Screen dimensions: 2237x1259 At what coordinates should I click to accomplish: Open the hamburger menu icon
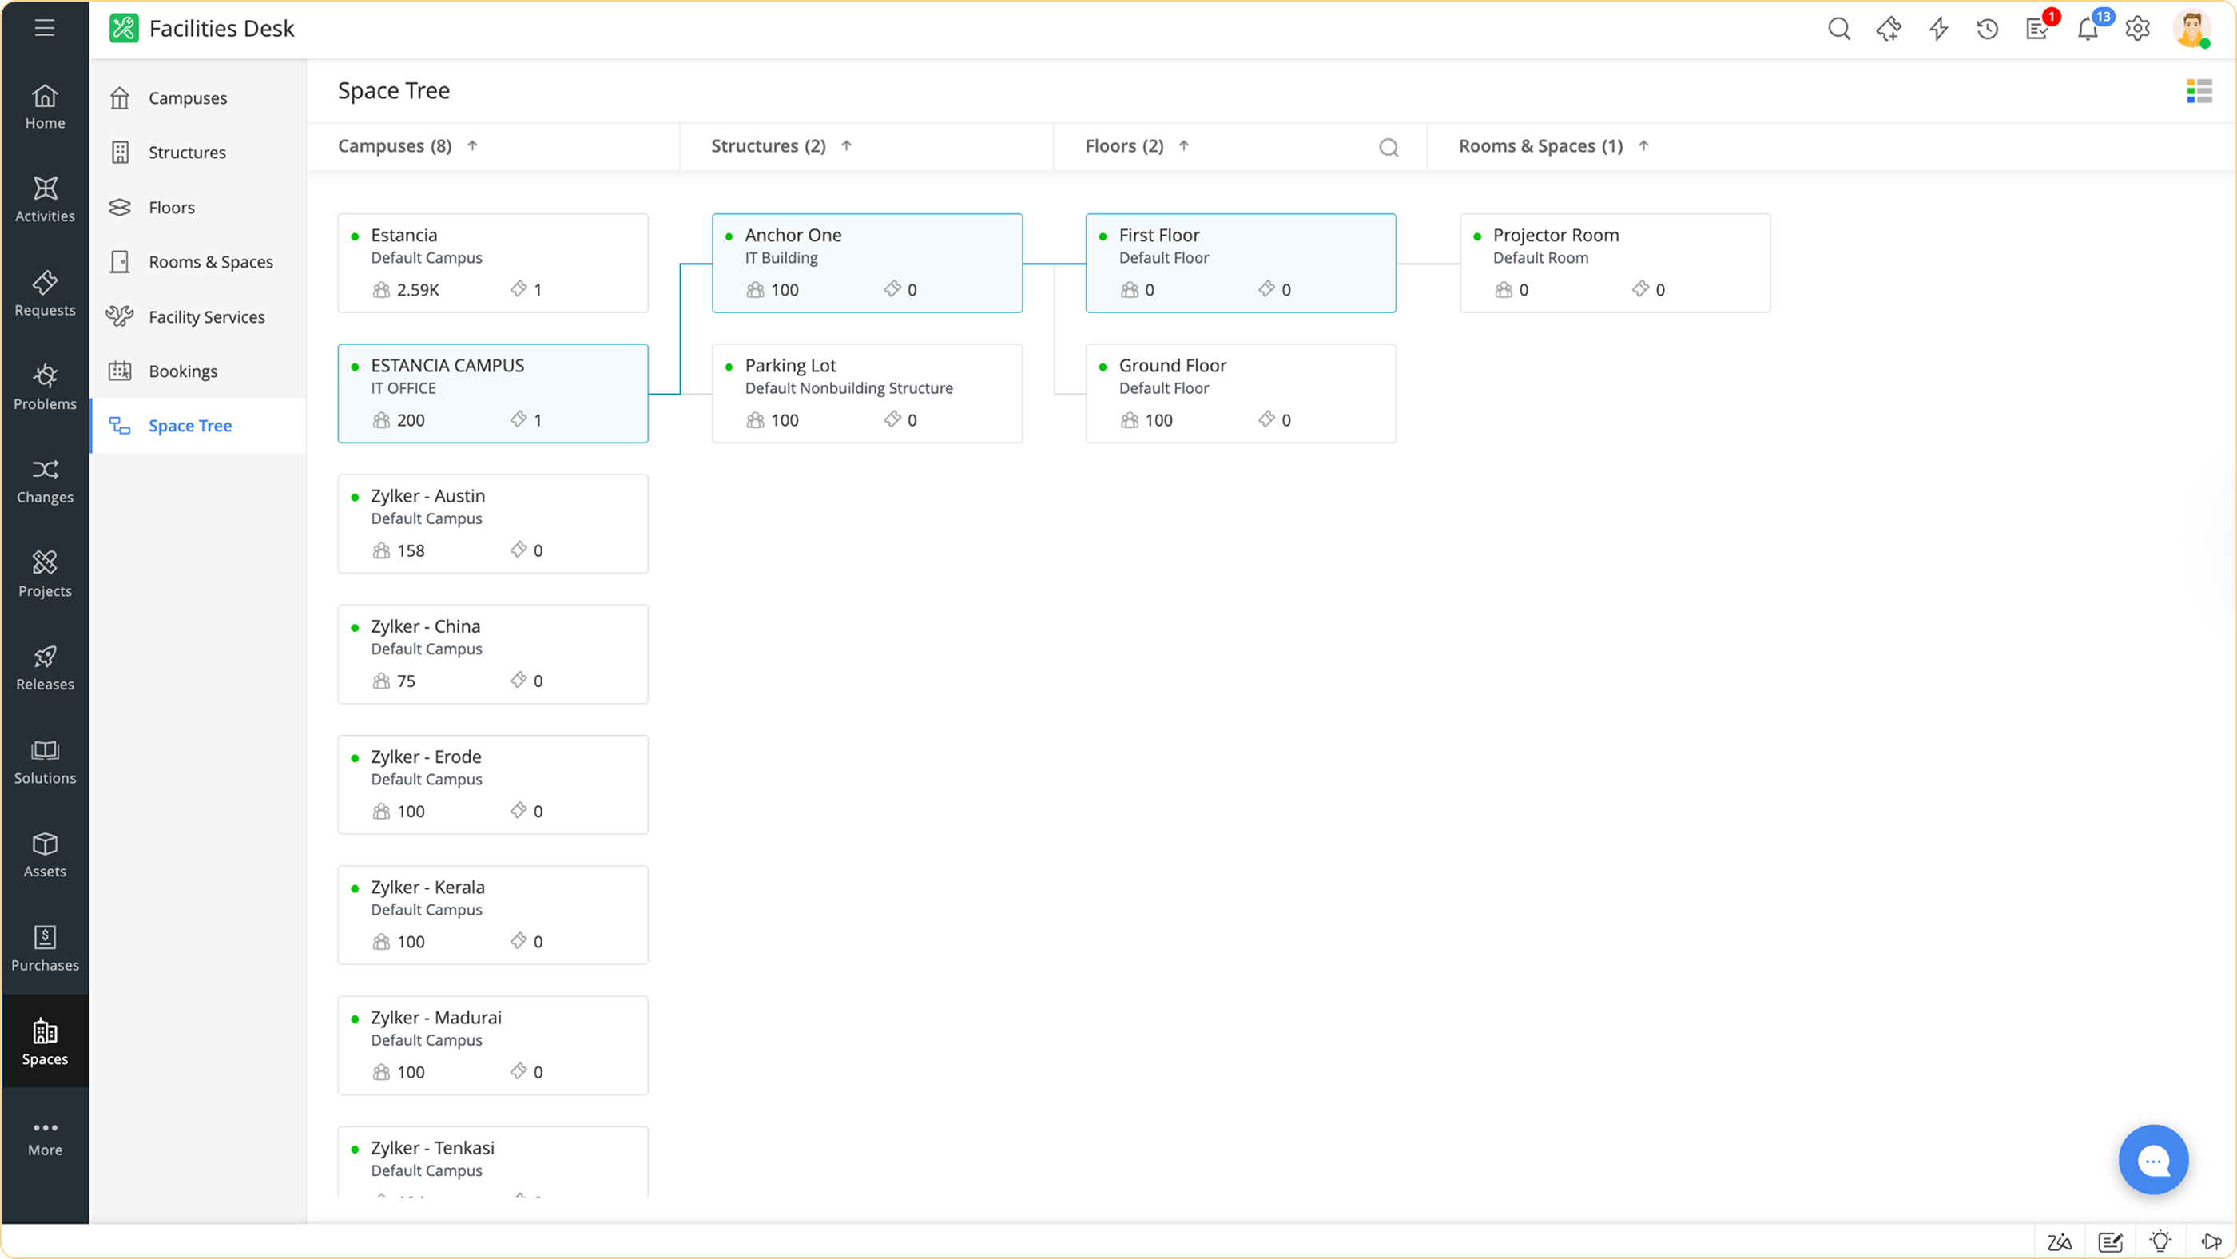pos(44,28)
